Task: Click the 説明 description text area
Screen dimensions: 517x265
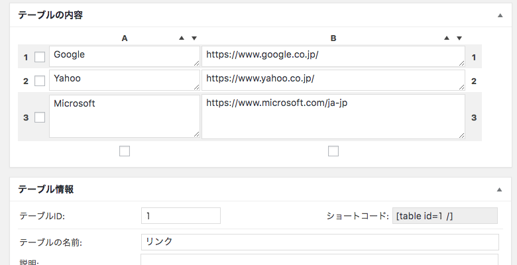Action: point(320,260)
